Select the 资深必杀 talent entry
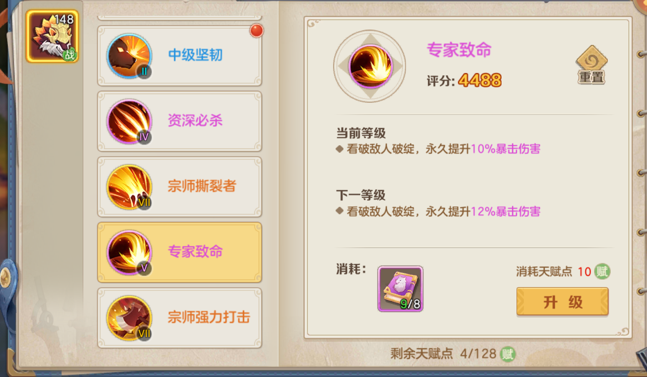Screen dimensions: 647x377 [x=180, y=122]
